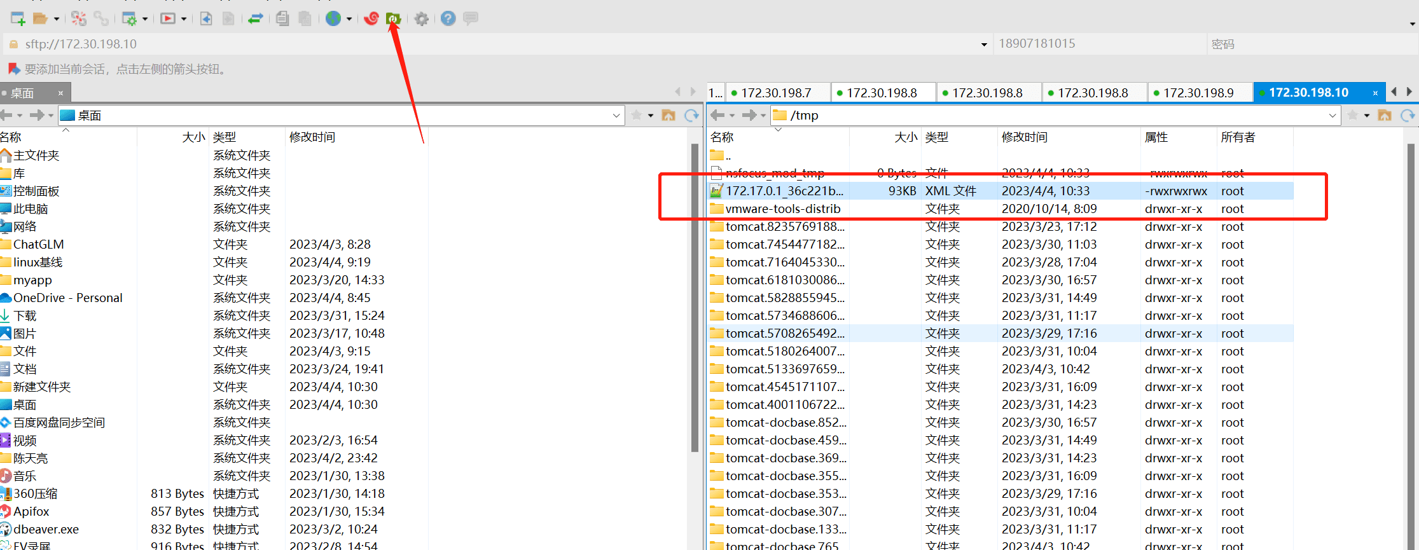Go back in the remote /tmp panel

click(717, 115)
